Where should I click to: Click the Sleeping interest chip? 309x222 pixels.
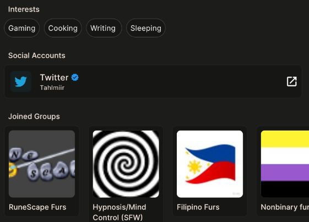(x=146, y=28)
